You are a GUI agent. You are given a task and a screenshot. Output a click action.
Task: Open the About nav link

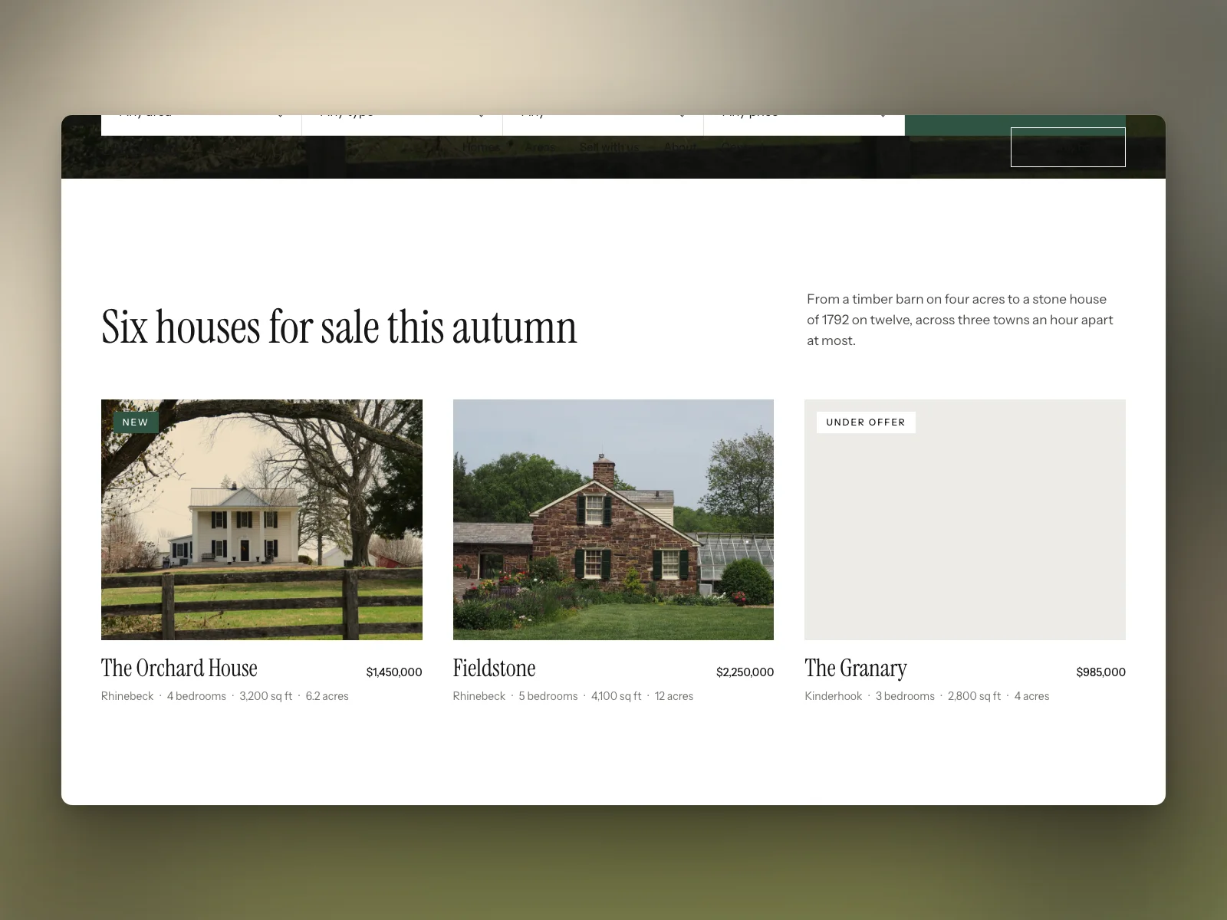pyautogui.click(x=680, y=147)
